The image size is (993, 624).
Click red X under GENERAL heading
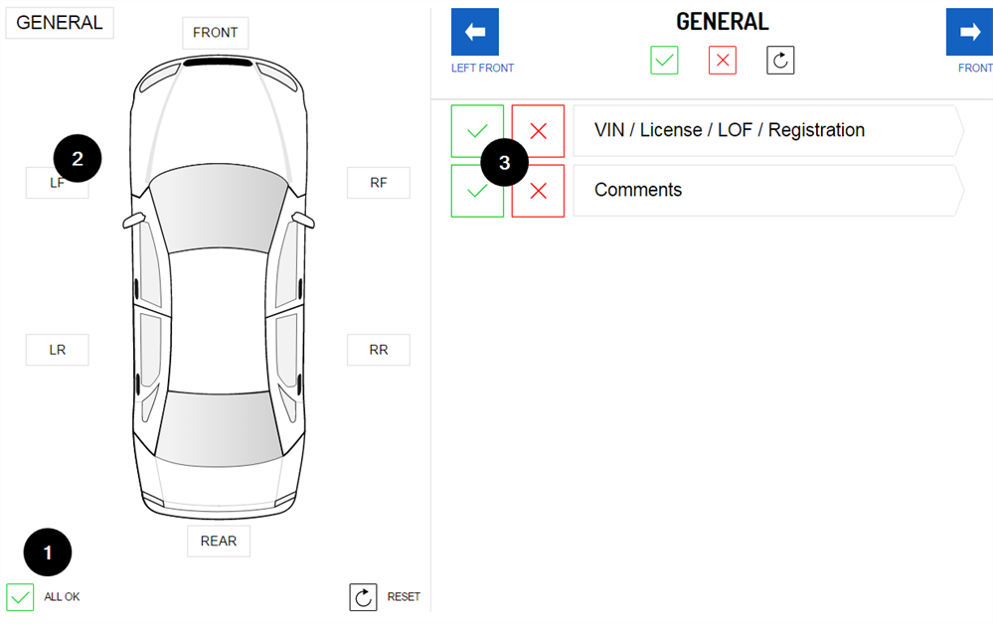click(723, 61)
